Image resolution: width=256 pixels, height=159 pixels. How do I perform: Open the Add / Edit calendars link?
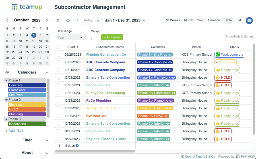click(16, 131)
